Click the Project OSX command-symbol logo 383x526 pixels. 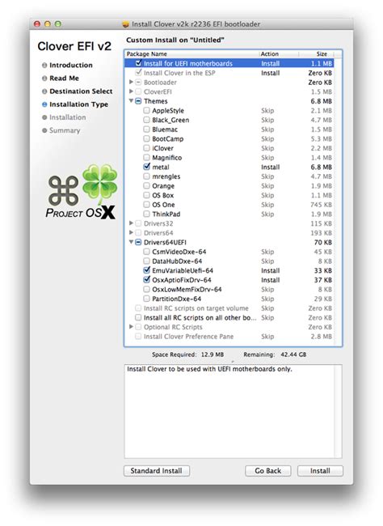click(63, 190)
